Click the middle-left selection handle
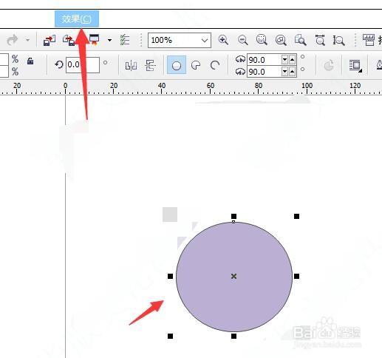 170,276
